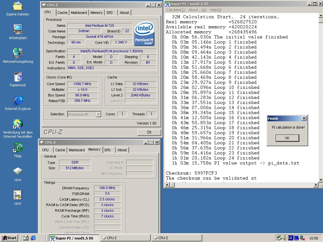Click the Code Name value Dothan
This screenshot has width=323, height=242.
point(84,31)
